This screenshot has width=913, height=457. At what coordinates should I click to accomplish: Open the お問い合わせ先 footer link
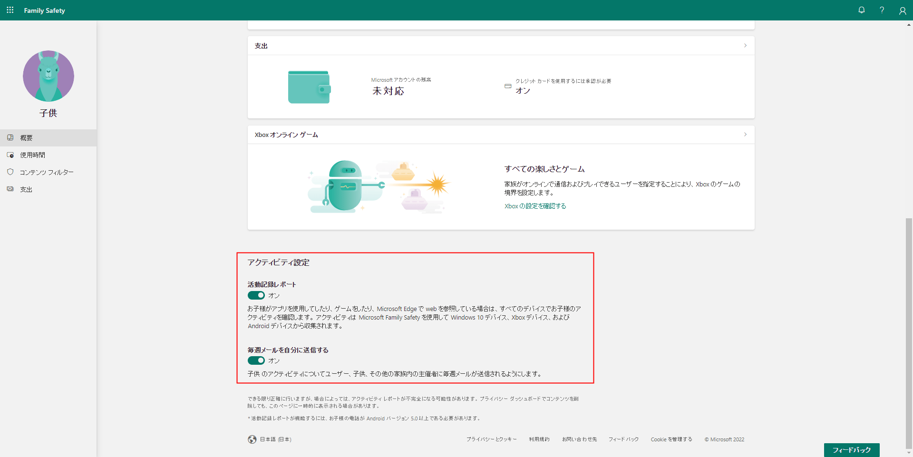point(579,439)
